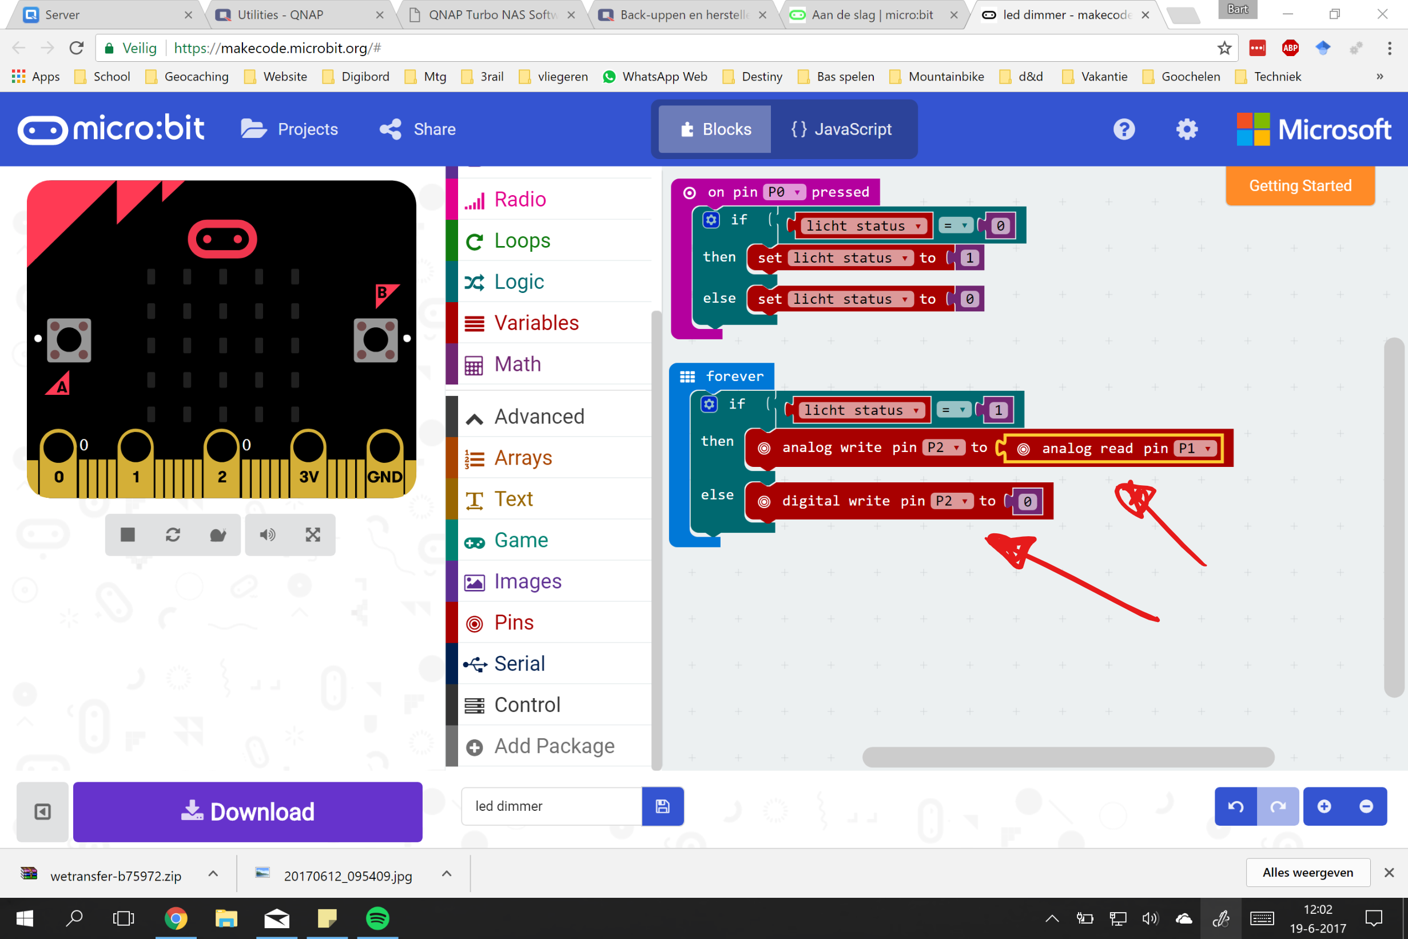Select the Logic blocks category

(x=548, y=282)
